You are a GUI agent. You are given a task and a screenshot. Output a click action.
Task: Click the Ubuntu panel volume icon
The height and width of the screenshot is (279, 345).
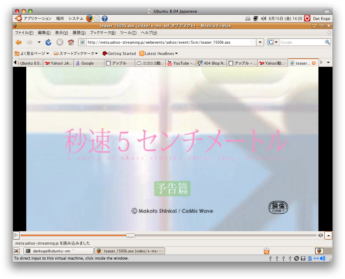263,18
